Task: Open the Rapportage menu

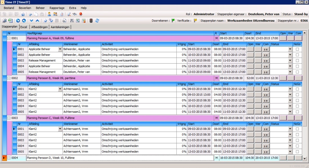Action: (57, 8)
